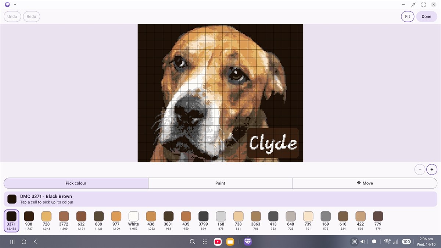
Task: Switch to the Move mode tab
Action: click(x=365, y=183)
